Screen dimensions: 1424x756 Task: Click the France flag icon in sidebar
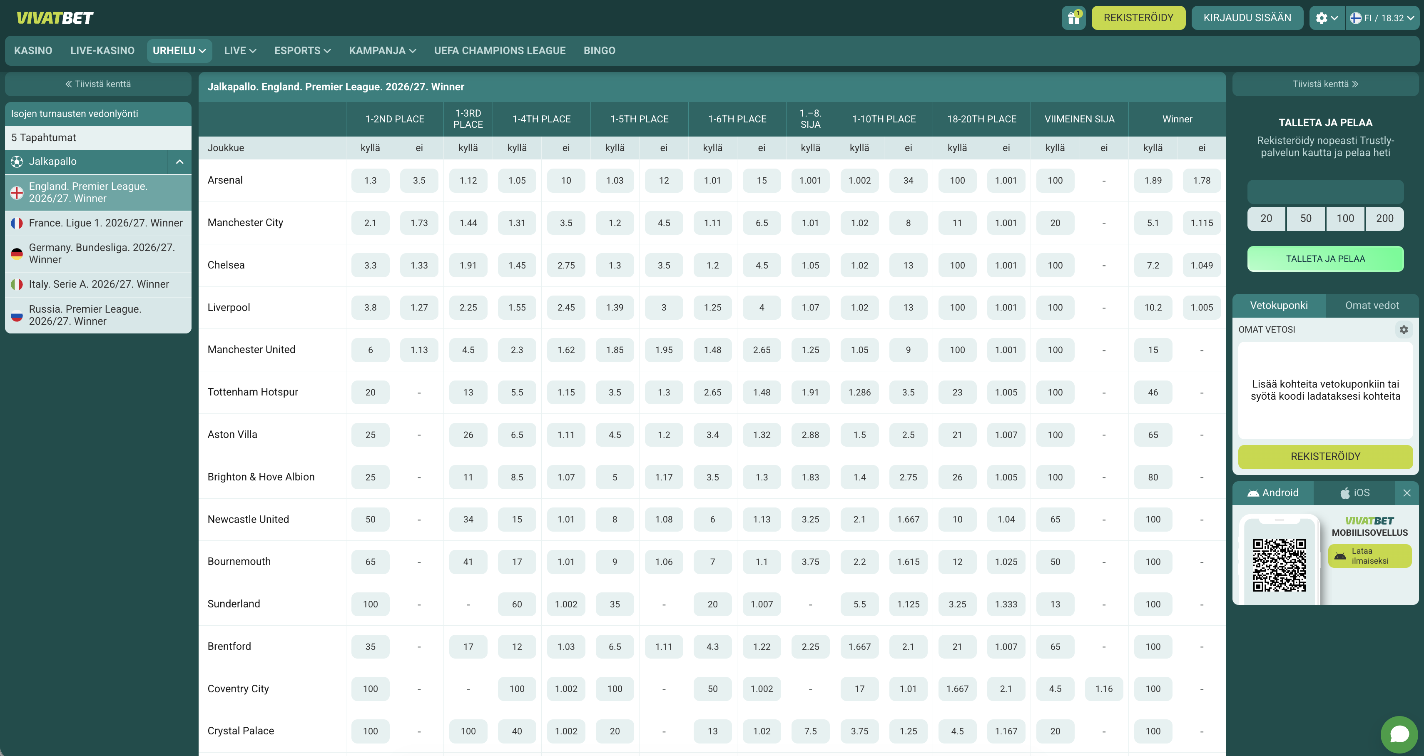17,223
